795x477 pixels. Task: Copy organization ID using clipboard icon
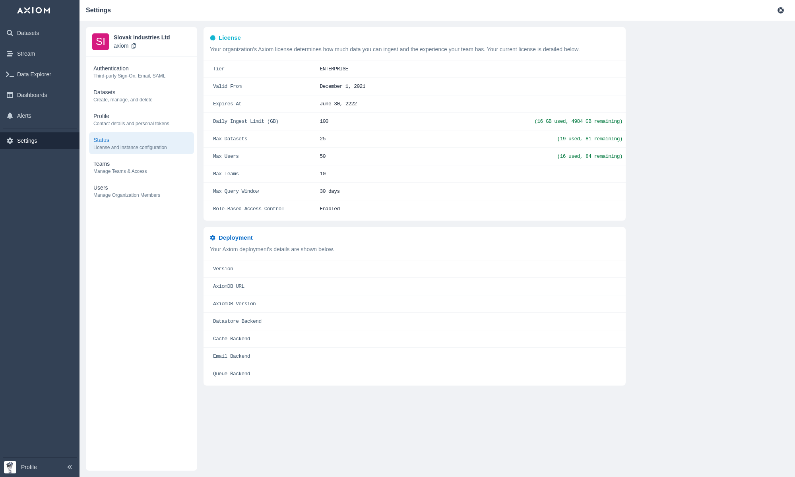click(134, 46)
